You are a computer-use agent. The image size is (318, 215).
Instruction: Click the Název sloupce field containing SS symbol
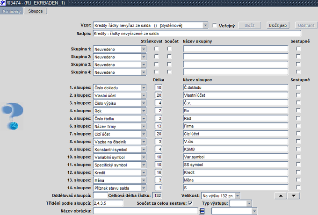pos(235,165)
